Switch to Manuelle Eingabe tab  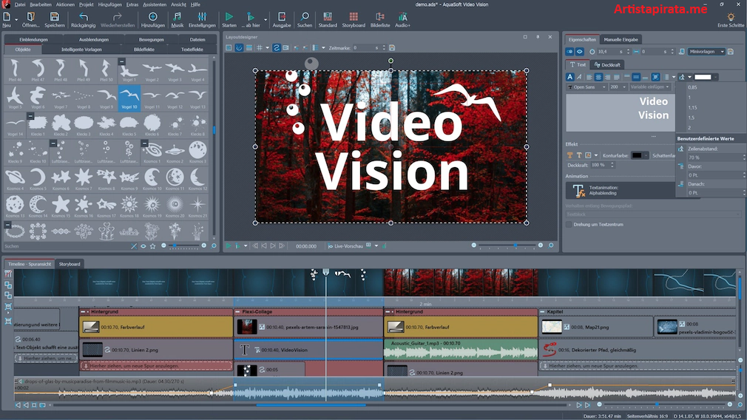coord(621,39)
